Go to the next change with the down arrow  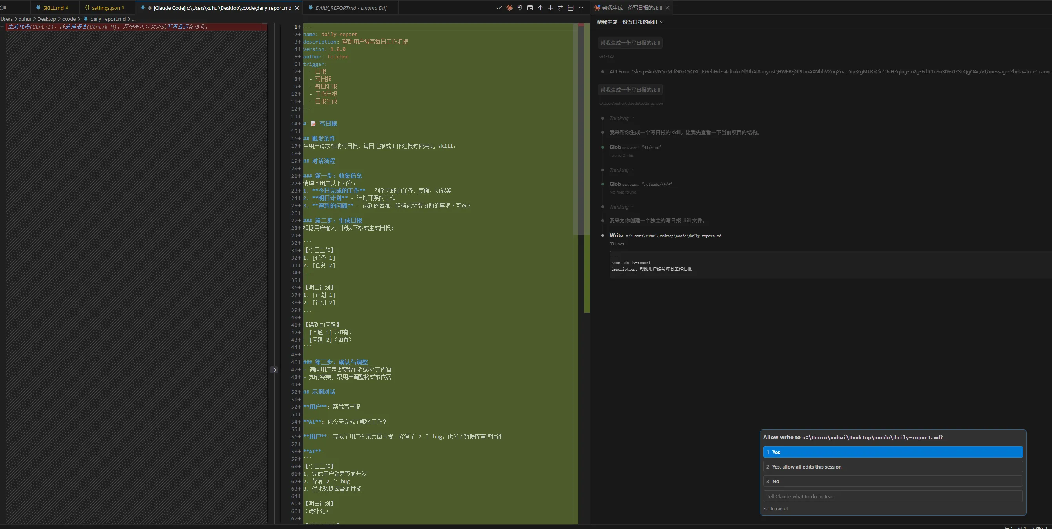tap(550, 8)
